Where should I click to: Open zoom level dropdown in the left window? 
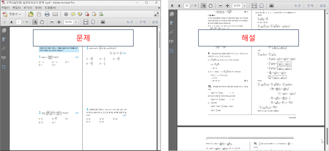tap(76, 22)
